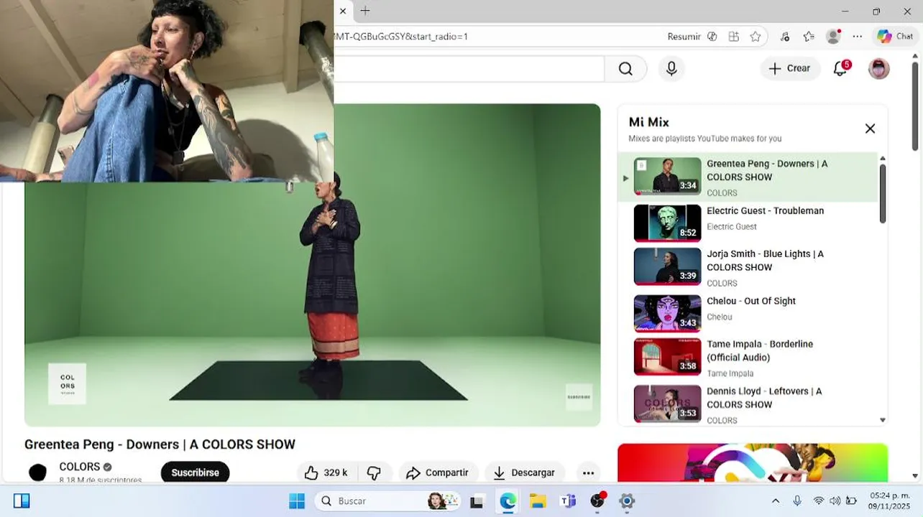Viewport: 923px width, 517px height.
Task: Click the taskbar Buscar search box
Action: pyautogui.click(x=388, y=500)
